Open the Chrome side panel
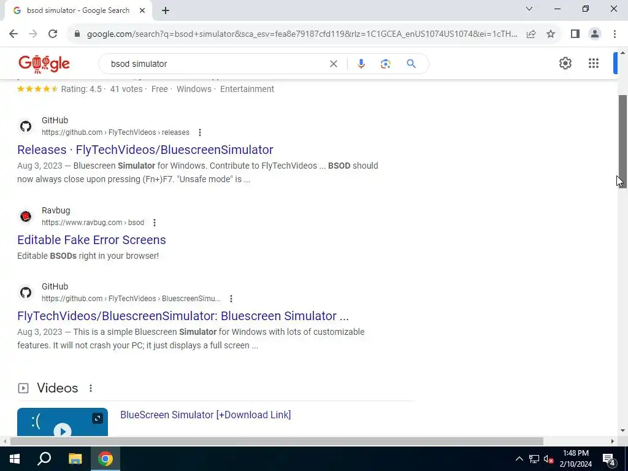 click(x=575, y=34)
